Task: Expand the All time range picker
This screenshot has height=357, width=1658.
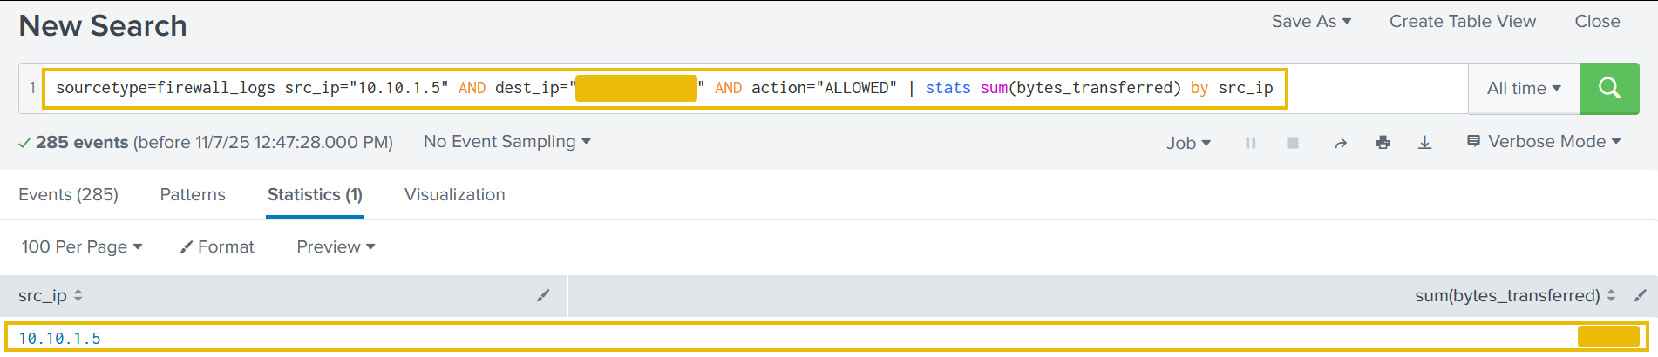Action: point(1523,89)
